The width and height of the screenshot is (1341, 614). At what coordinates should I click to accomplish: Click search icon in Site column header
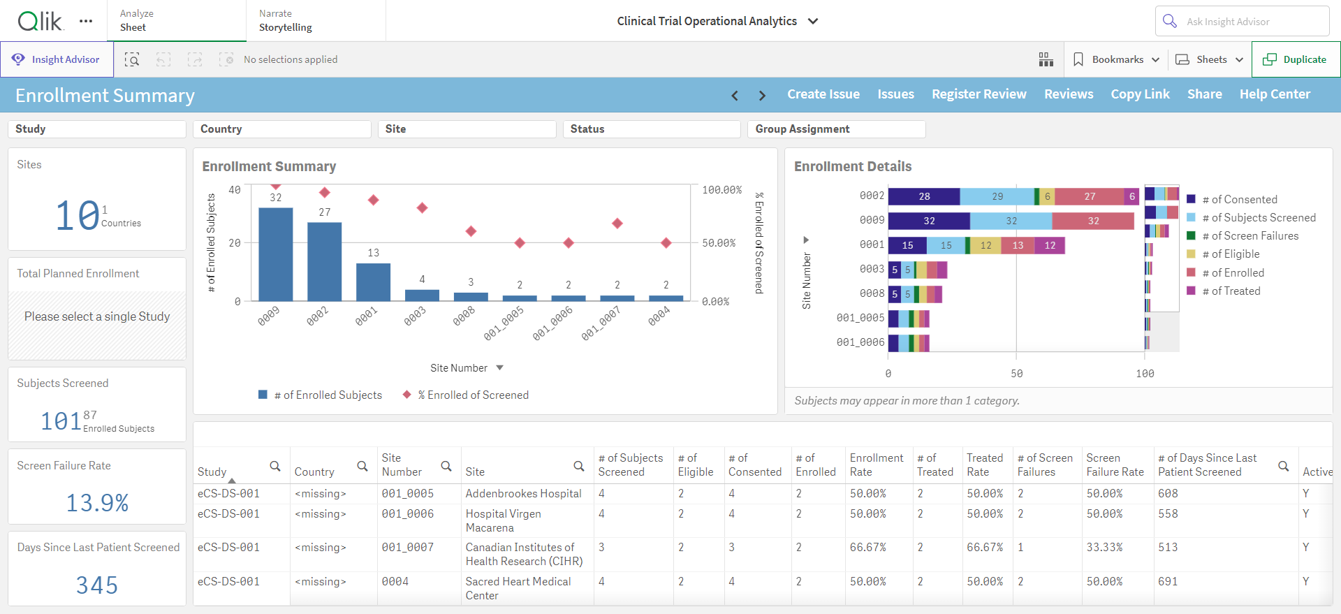pyautogui.click(x=579, y=466)
